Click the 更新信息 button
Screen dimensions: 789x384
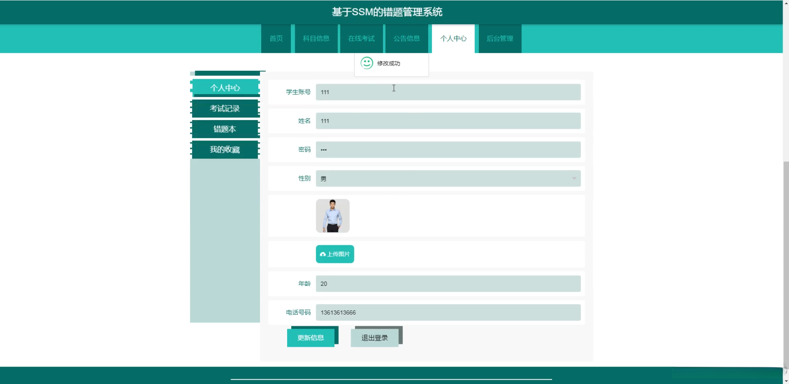pos(311,338)
